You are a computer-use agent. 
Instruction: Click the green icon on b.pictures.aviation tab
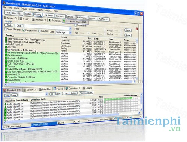[x=64, y=21]
